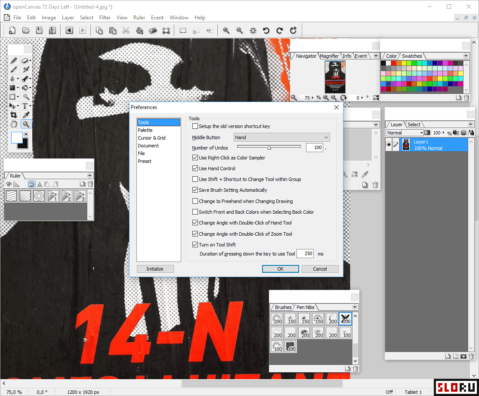
Task: Select the Eraser tool in toolbox
Action: 26,61
